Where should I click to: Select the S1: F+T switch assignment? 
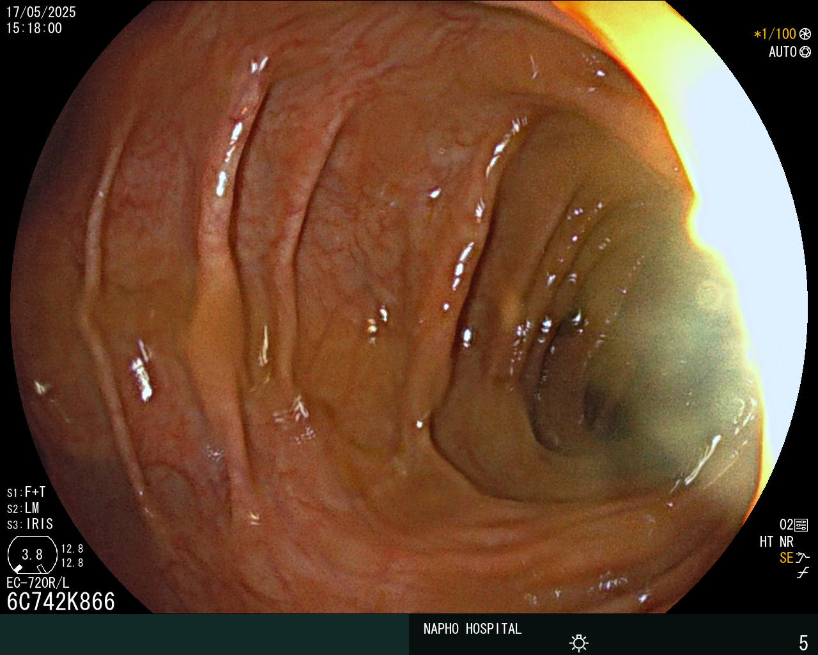pyautogui.click(x=26, y=492)
